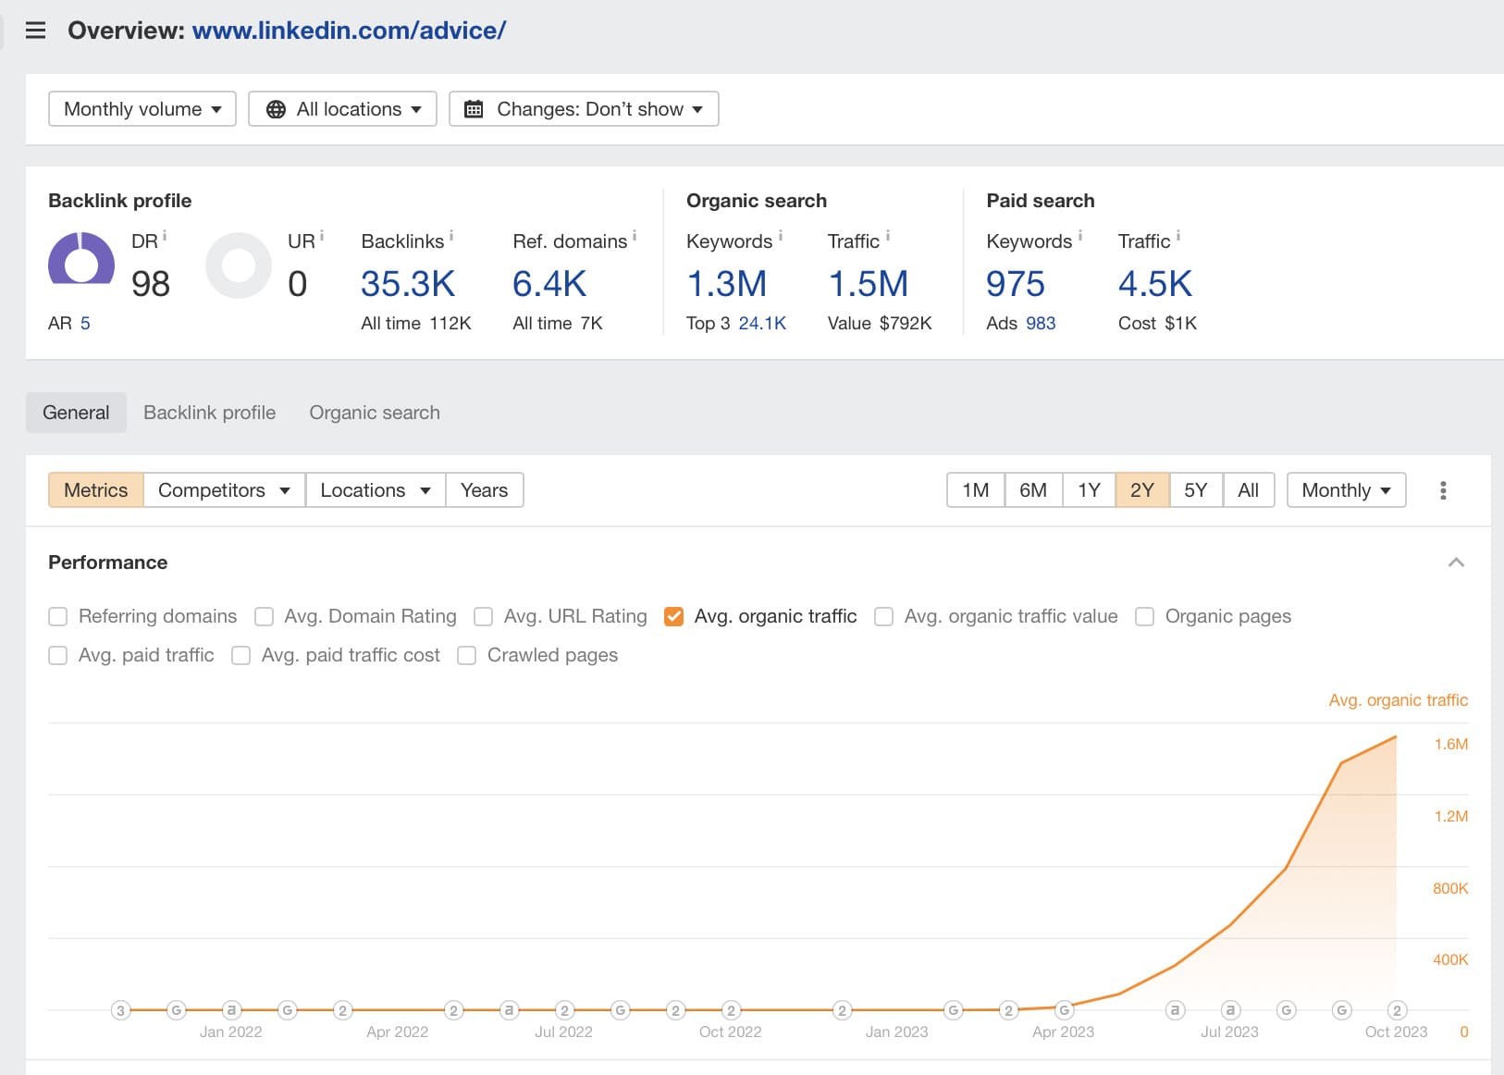Show info tooltip next to Backlinks
This screenshot has width=1504, height=1075.
tap(451, 236)
